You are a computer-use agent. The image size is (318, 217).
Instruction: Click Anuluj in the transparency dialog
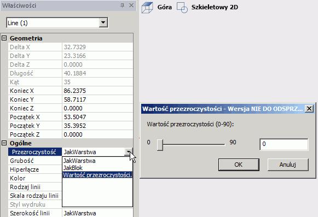tap(288, 165)
